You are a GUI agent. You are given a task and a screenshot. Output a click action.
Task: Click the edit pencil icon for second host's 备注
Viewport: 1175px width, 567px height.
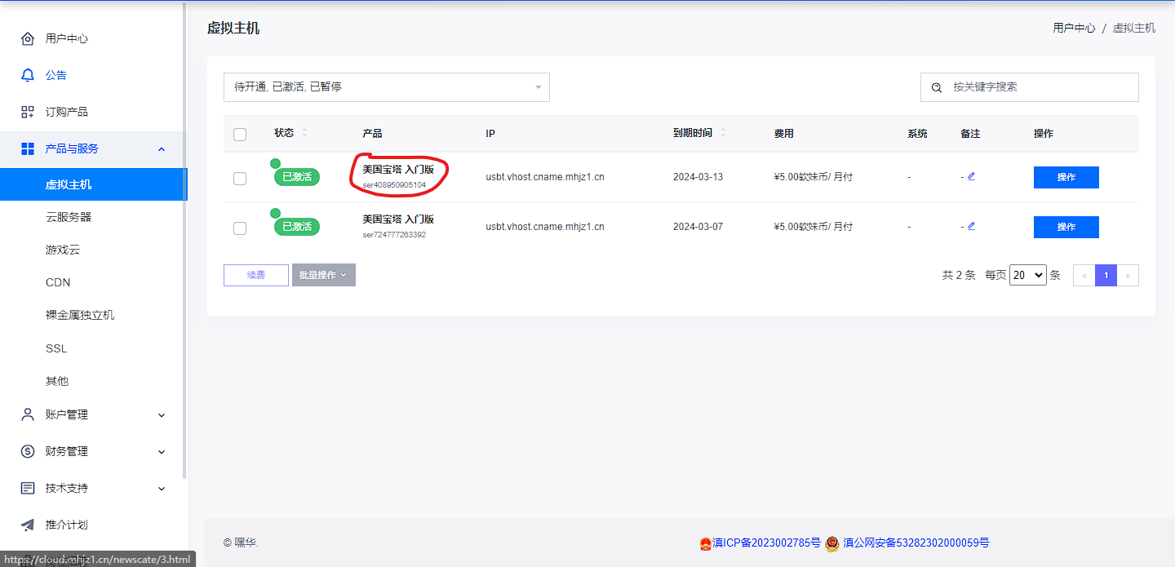(971, 226)
